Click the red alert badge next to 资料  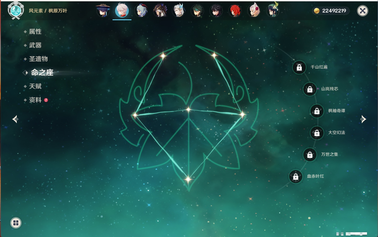[x=46, y=100]
